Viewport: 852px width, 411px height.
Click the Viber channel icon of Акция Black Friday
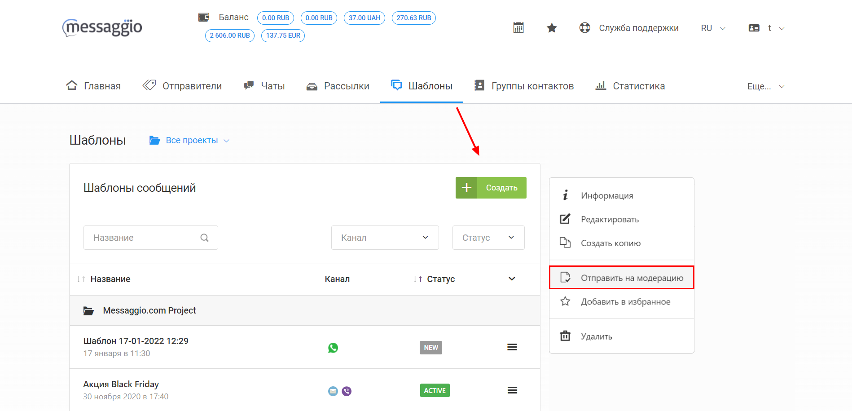click(x=347, y=391)
